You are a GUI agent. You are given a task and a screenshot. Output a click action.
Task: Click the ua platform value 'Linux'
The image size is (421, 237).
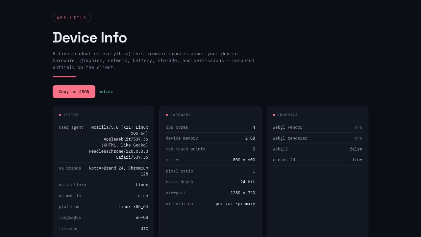tap(142, 185)
